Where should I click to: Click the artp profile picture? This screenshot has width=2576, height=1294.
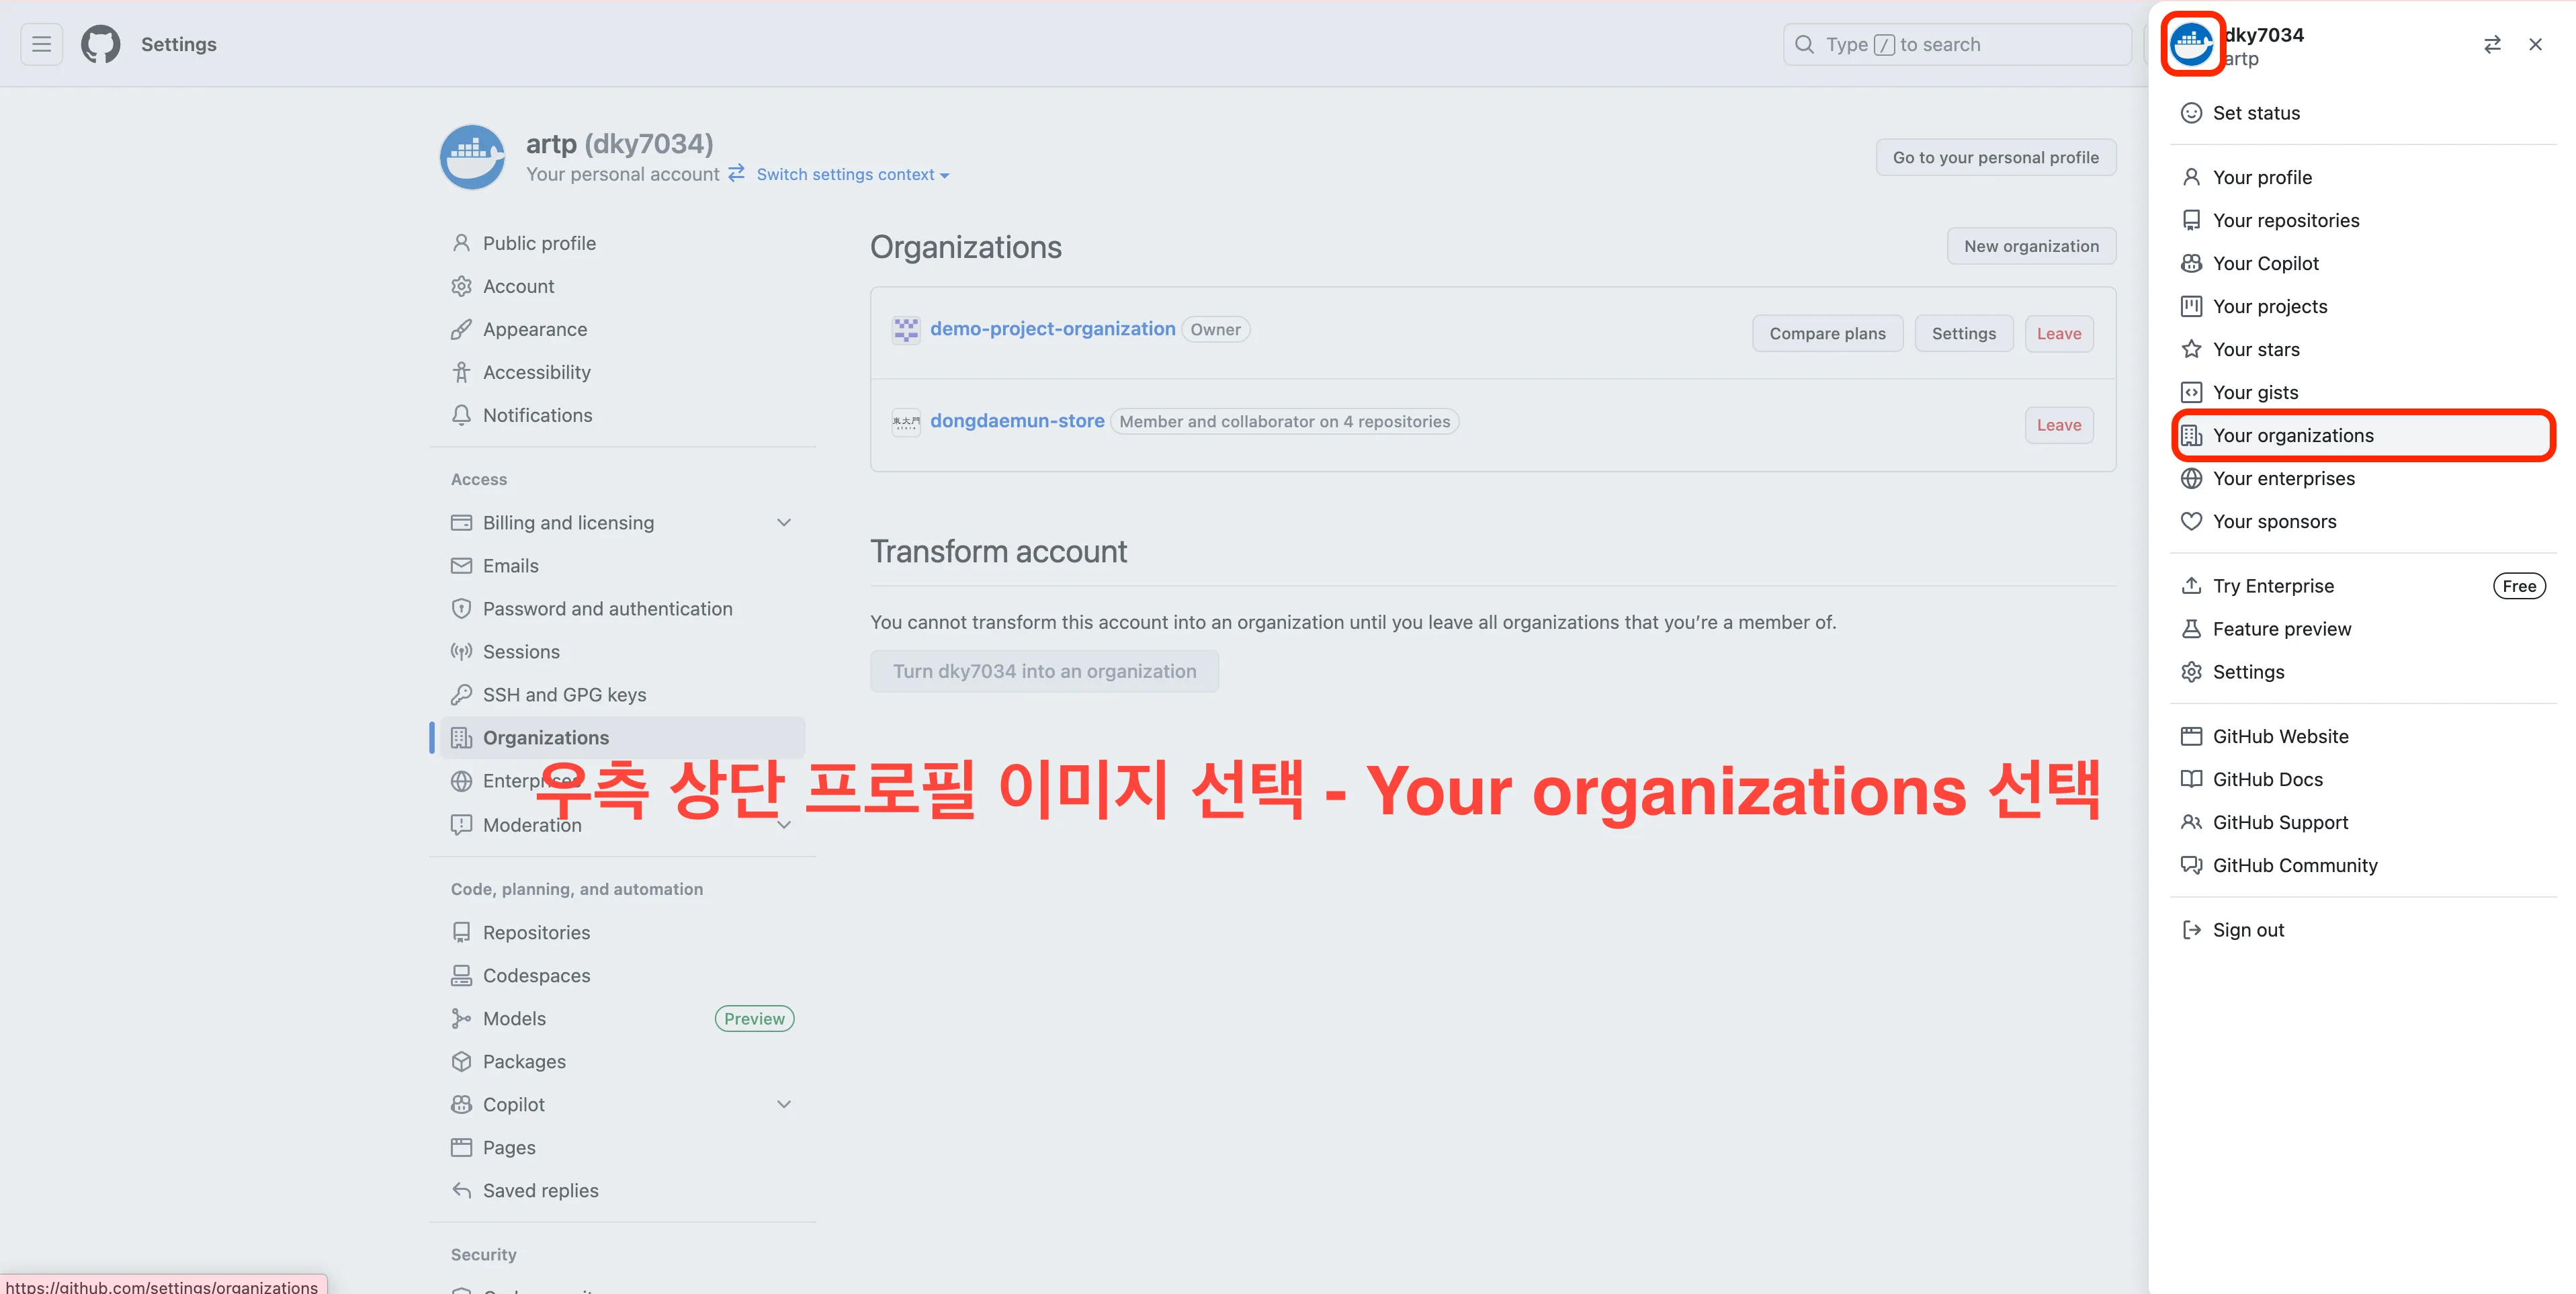(x=472, y=157)
